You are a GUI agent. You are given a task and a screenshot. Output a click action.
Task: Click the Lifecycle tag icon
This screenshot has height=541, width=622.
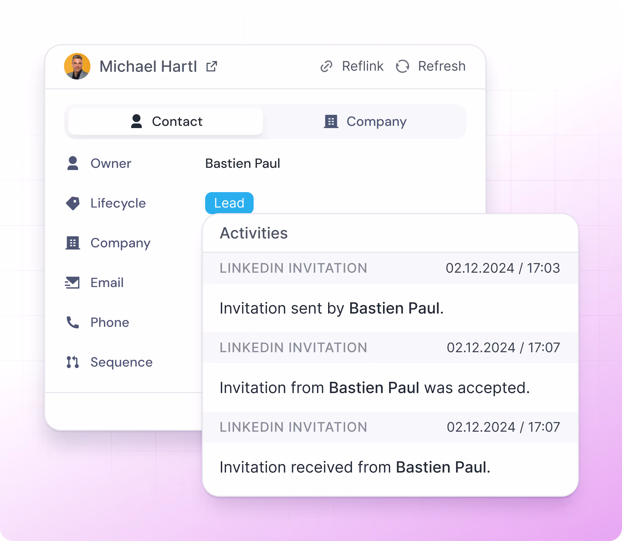pyautogui.click(x=73, y=203)
